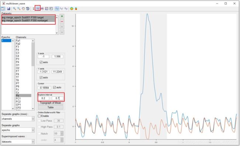Screen dimensions: 240x146
Task: Check the High Pass filter checkbox
Action: (x=39, y=127)
